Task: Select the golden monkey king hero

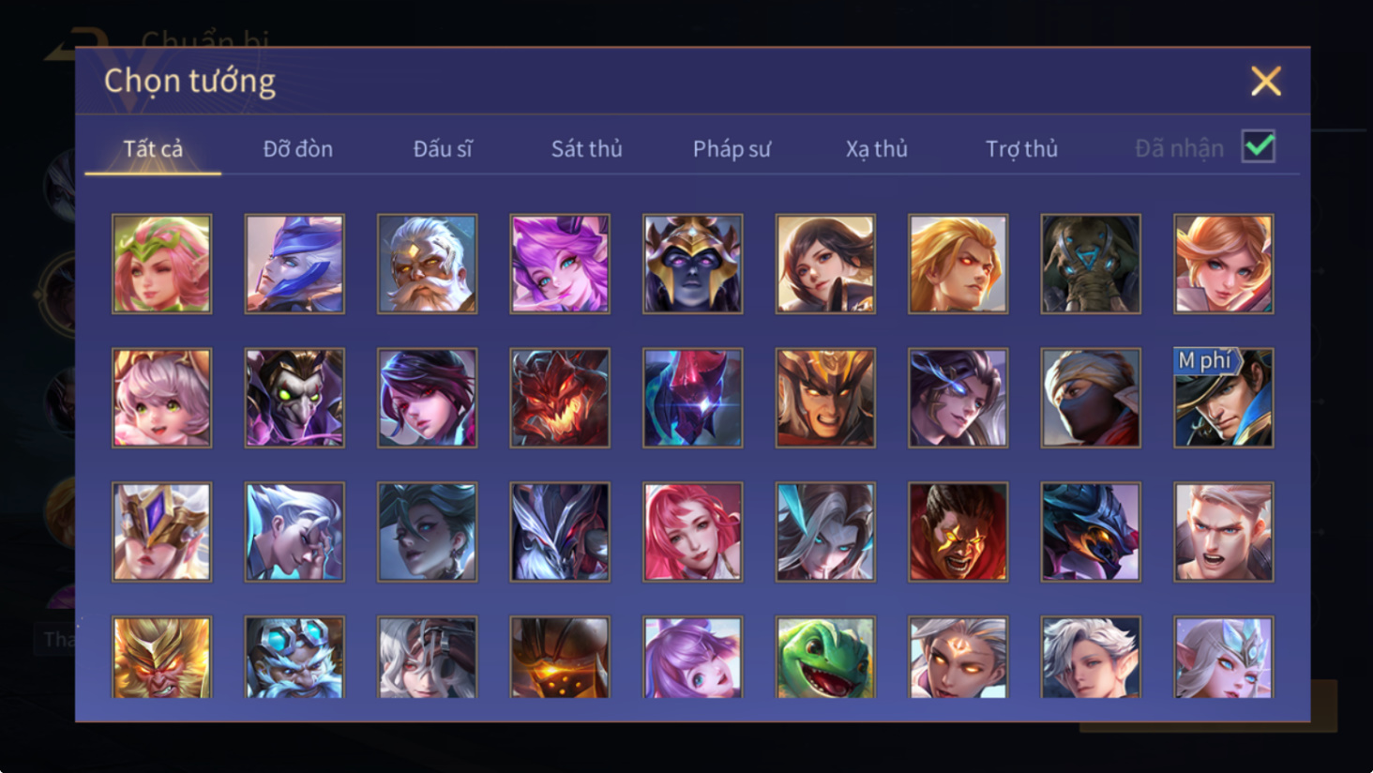Action: tap(162, 658)
